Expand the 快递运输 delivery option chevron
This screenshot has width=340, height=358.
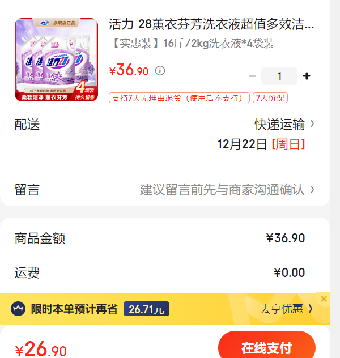[312, 124]
